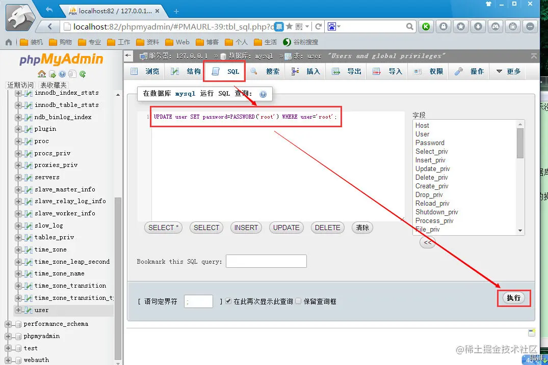Reload the navigation panel with green arrow icon

(x=83, y=74)
